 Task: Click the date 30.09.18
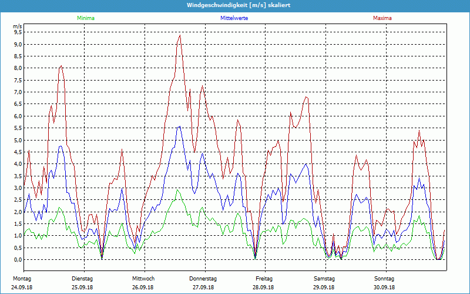tap(384, 288)
